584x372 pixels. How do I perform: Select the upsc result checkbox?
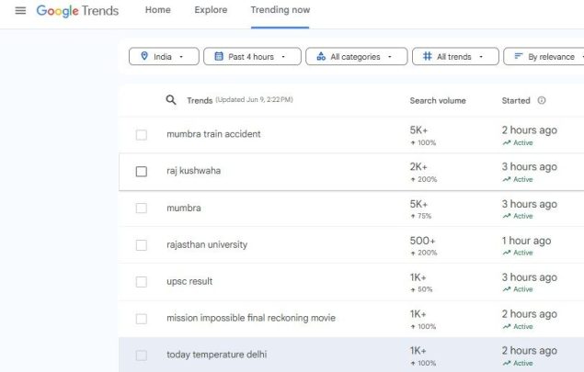[141, 282]
